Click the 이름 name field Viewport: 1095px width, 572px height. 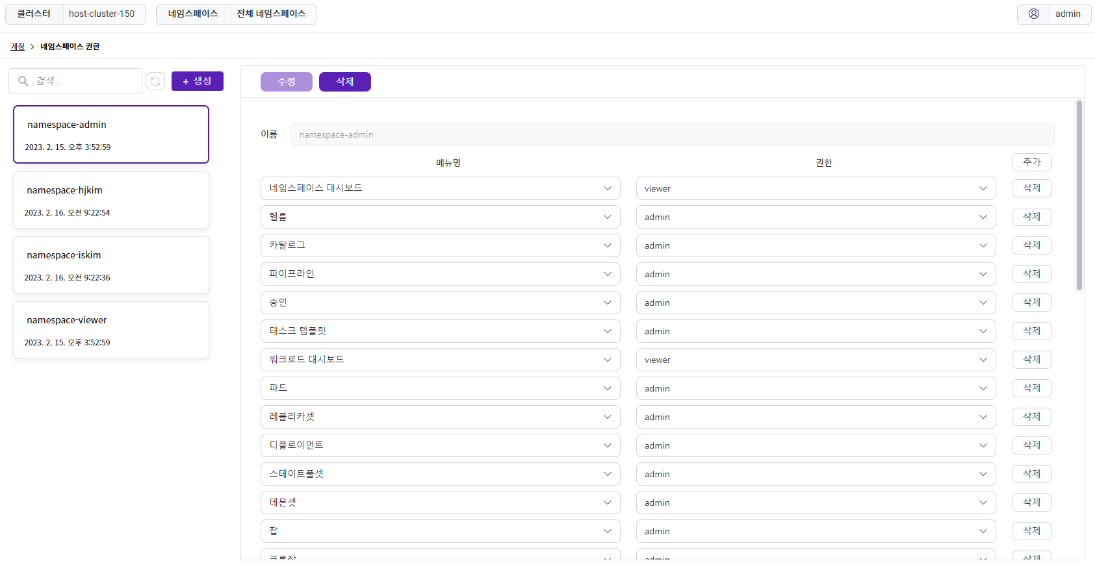(673, 134)
